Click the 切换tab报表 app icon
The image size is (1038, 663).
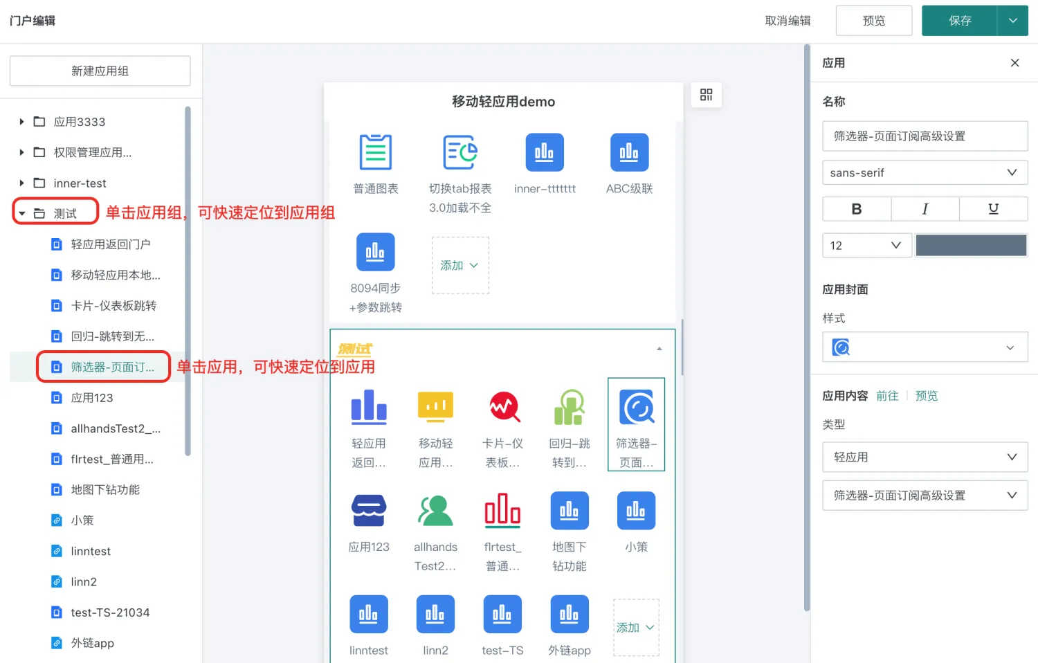459,152
